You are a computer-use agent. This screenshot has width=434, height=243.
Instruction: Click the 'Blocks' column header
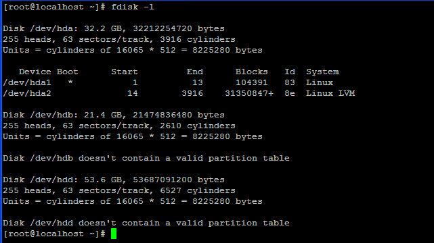point(252,72)
